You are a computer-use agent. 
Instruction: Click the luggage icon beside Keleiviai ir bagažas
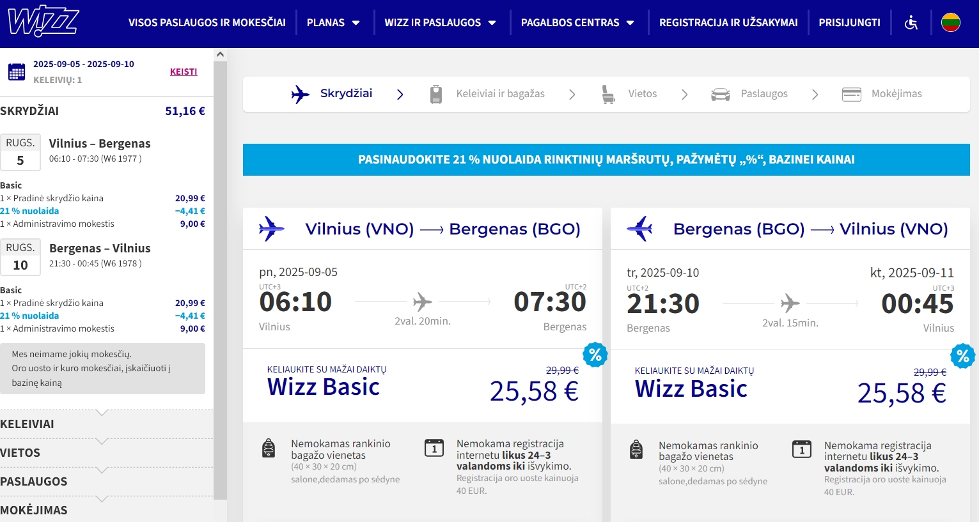pyautogui.click(x=436, y=94)
